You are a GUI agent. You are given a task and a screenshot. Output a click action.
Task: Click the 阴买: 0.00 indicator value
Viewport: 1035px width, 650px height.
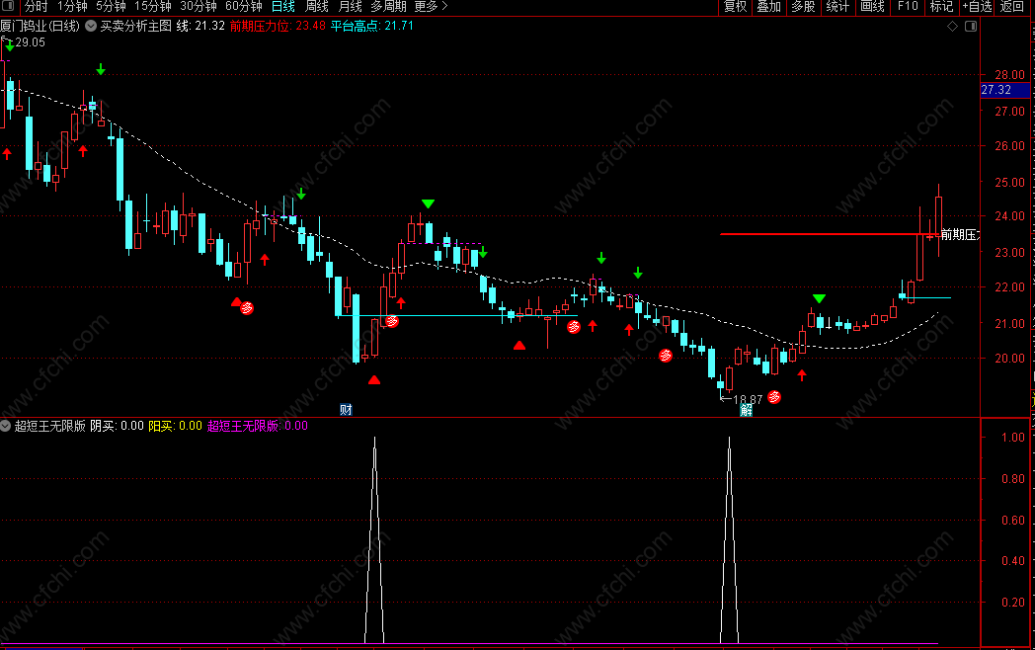pos(117,426)
